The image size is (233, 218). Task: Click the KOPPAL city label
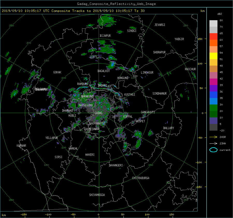pos(128,116)
